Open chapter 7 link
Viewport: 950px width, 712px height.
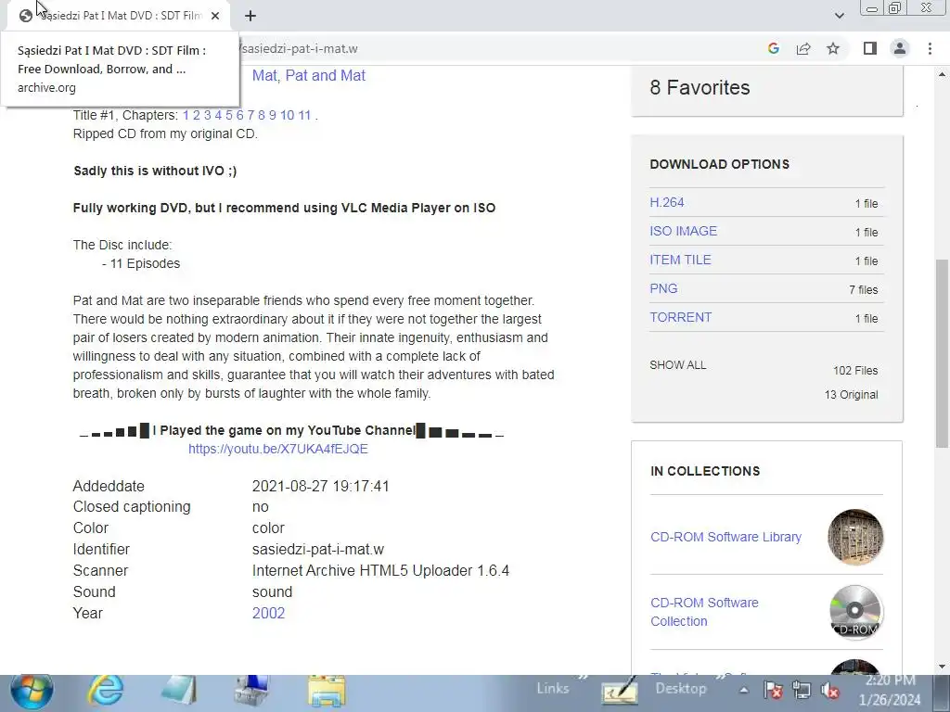[250, 115]
